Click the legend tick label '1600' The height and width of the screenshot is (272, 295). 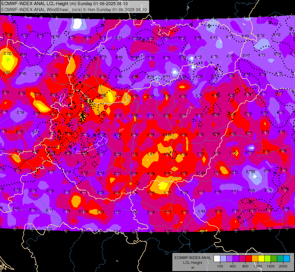[271, 266]
